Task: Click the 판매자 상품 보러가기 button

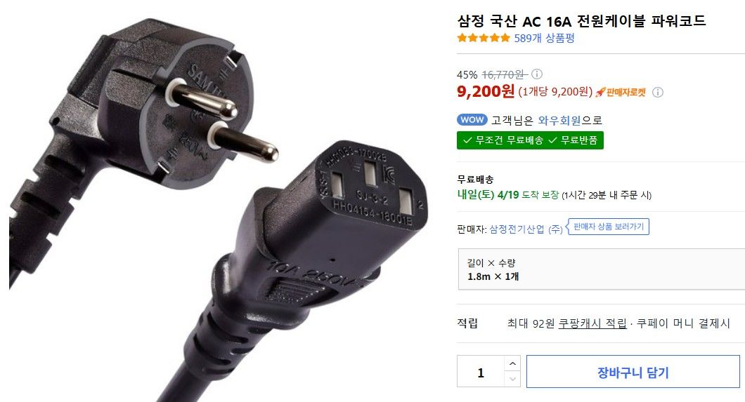Action: click(x=608, y=227)
